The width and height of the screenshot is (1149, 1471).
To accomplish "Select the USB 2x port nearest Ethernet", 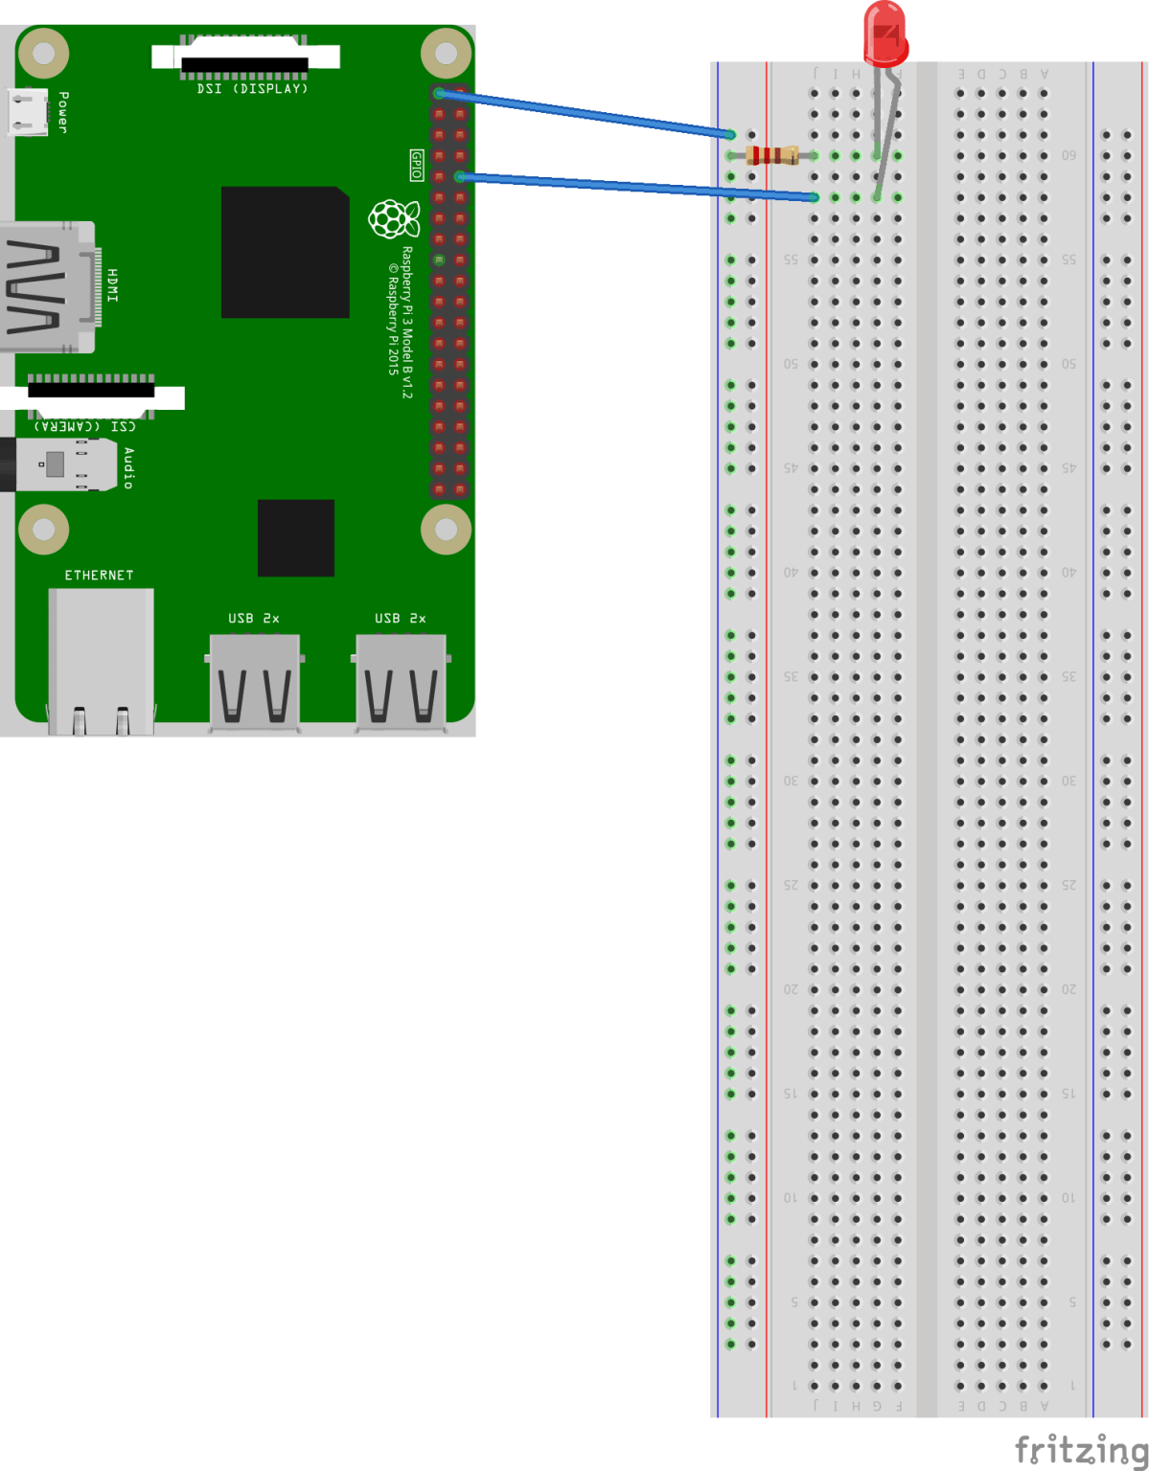I will 254,684.
